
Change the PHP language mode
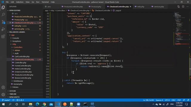coord(179,100)
